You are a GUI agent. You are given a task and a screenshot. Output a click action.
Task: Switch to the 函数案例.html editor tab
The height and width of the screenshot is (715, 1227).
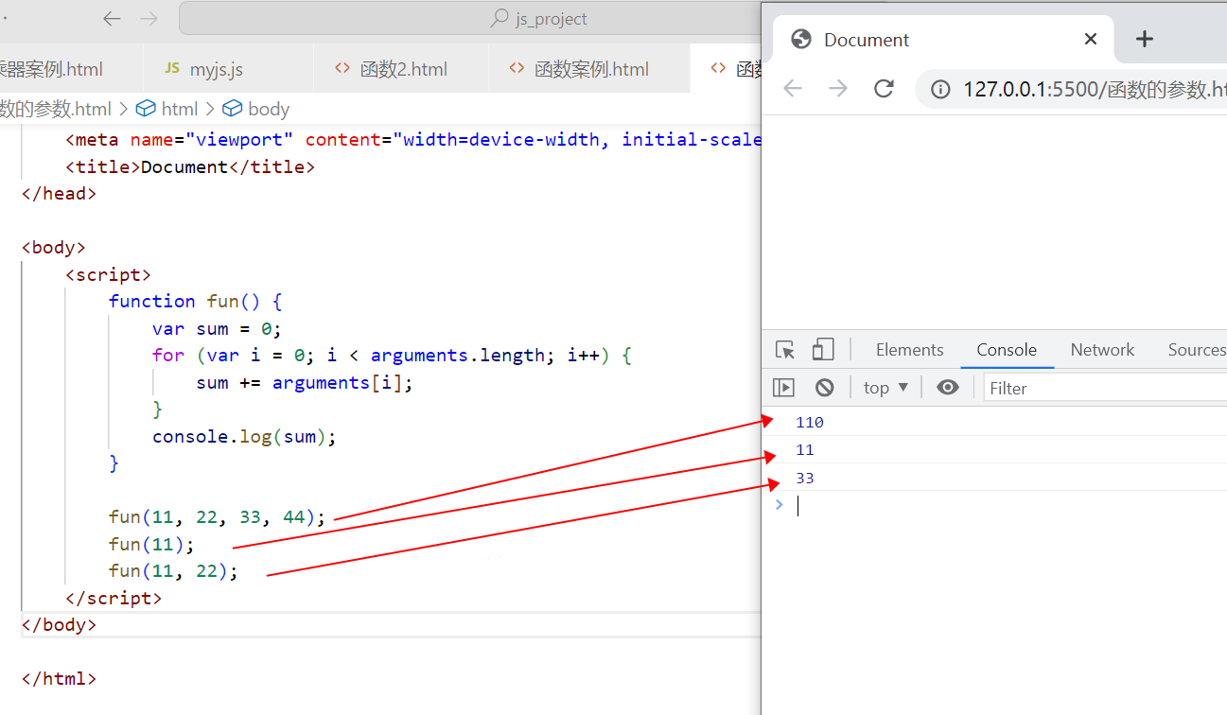pos(589,69)
